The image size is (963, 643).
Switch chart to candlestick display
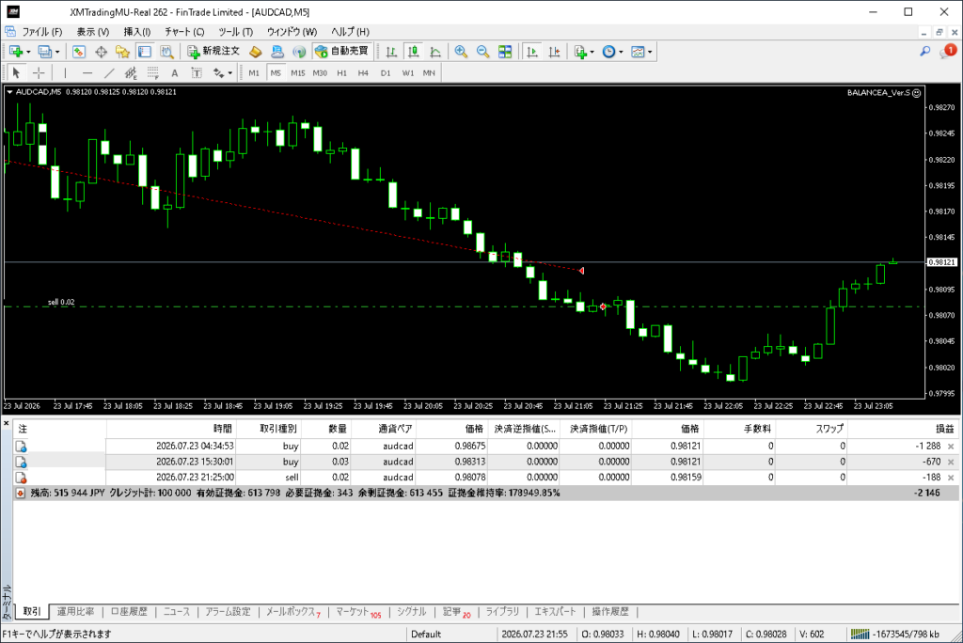(x=414, y=52)
